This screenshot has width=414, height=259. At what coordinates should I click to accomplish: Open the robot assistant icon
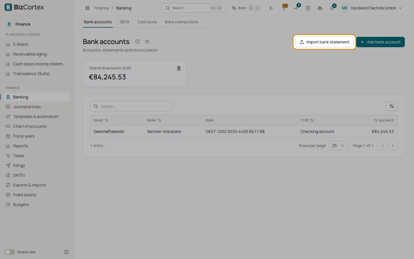tap(320, 8)
